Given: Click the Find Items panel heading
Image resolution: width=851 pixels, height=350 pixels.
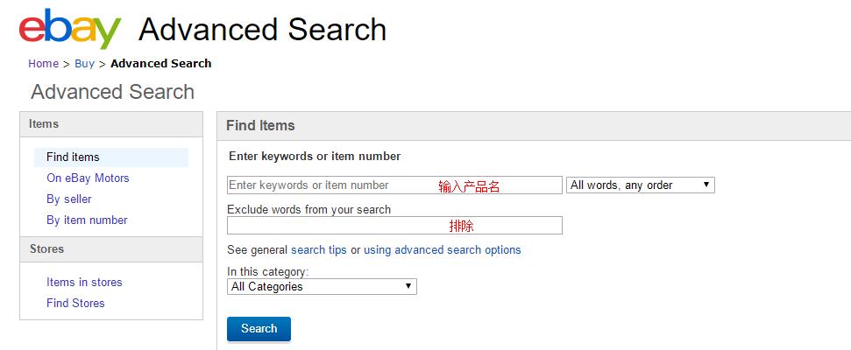Looking at the screenshot, I should (260, 126).
